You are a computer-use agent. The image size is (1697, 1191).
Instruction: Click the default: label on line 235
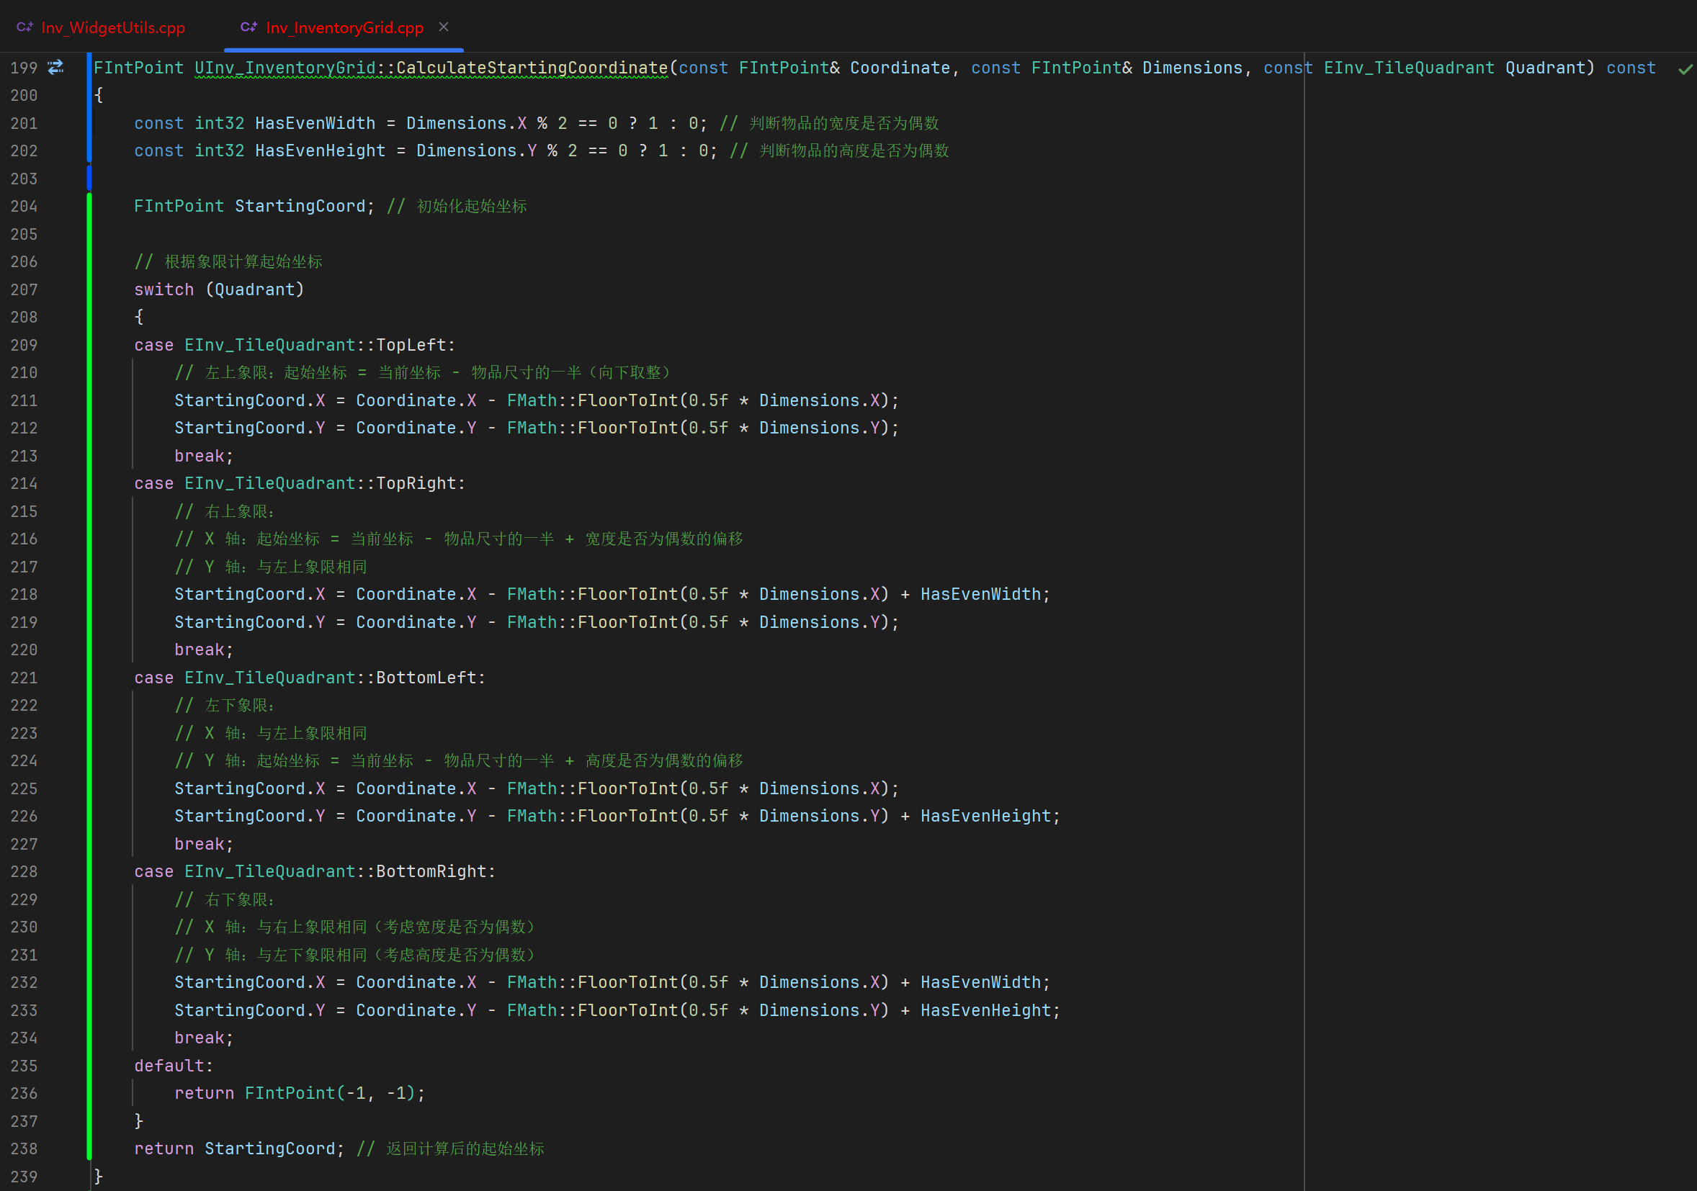(x=173, y=1066)
